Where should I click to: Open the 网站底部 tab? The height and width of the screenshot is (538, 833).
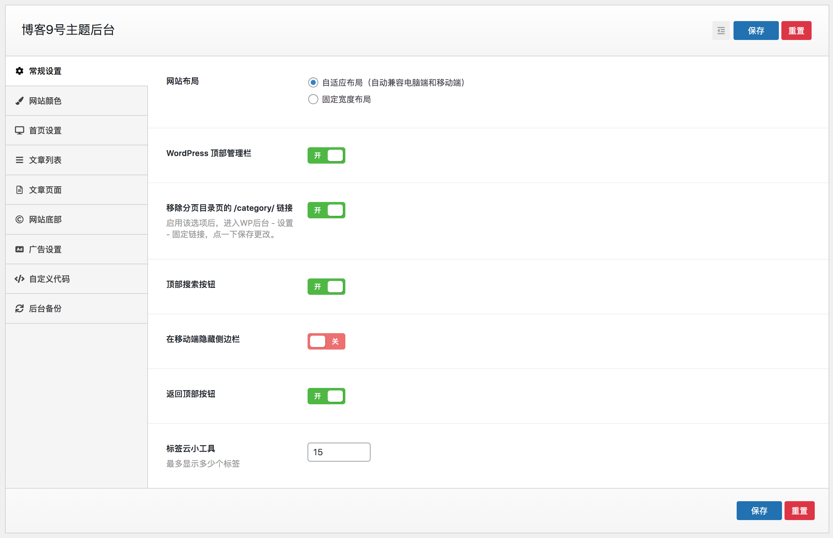(x=76, y=219)
